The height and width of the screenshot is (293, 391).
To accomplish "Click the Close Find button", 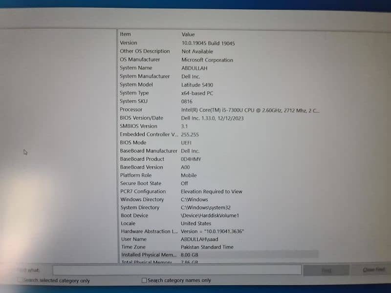I will [373, 270].
